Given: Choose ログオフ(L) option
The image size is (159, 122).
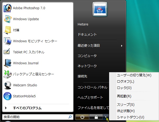Looking at the screenshot, I should (x=125, y=81).
